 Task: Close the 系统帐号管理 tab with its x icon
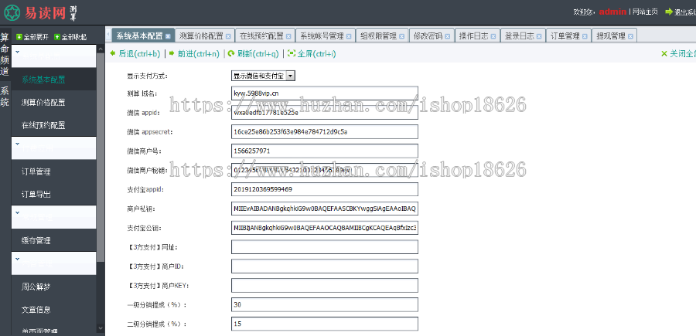point(349,36)
